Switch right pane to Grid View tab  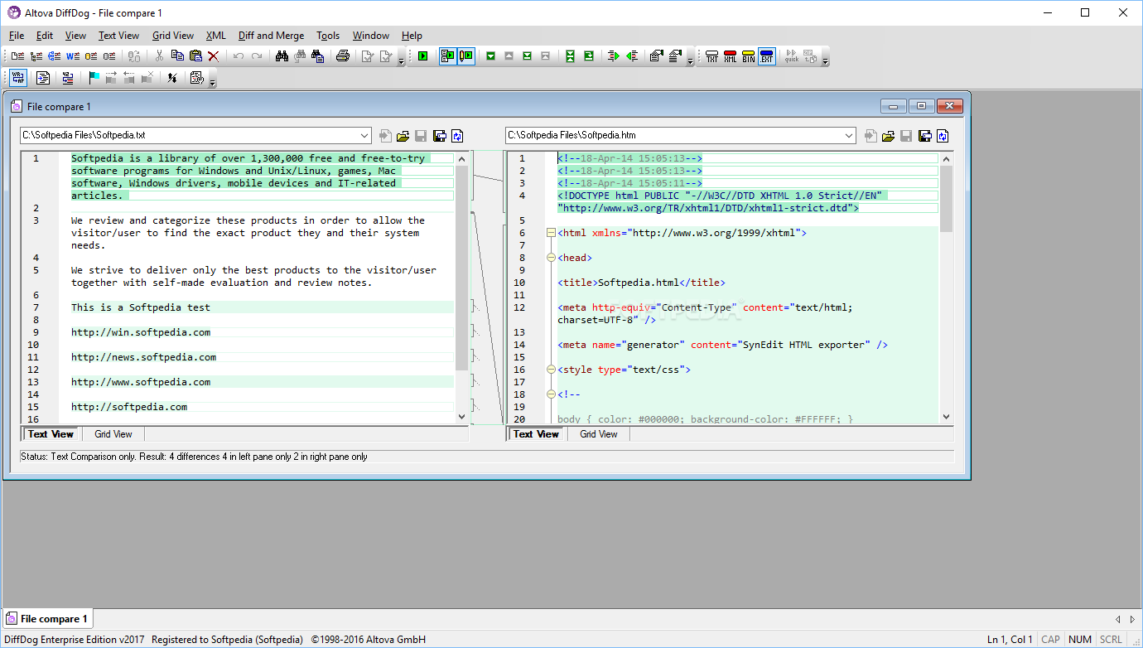click(599, 434)
